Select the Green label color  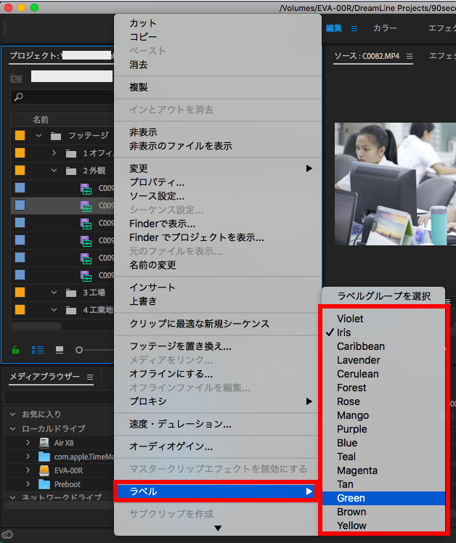383,498
